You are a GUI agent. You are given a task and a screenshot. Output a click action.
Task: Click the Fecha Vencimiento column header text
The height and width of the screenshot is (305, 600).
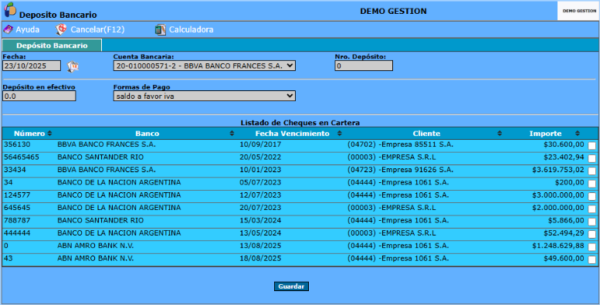click(x=293, y=134)
